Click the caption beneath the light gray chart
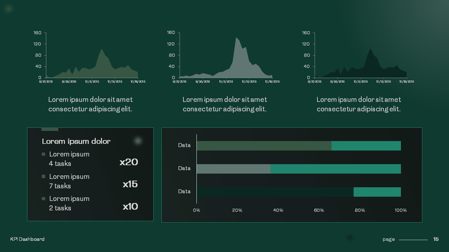This screenshot has height=252, width=449. pyautogui.click(x=225, y=104)
